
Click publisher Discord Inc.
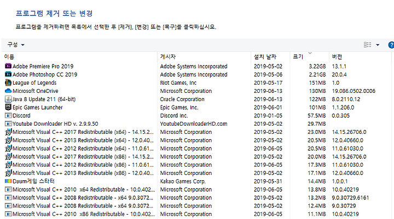click(174, 116)
